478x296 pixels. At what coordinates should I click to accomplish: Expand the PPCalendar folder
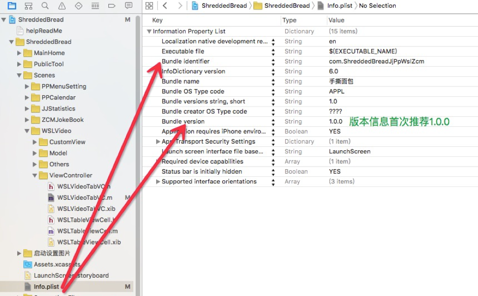(27, 97)
